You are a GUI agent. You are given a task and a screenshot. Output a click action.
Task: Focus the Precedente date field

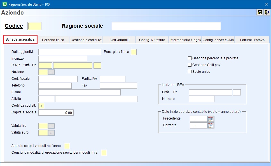[198, 119]
